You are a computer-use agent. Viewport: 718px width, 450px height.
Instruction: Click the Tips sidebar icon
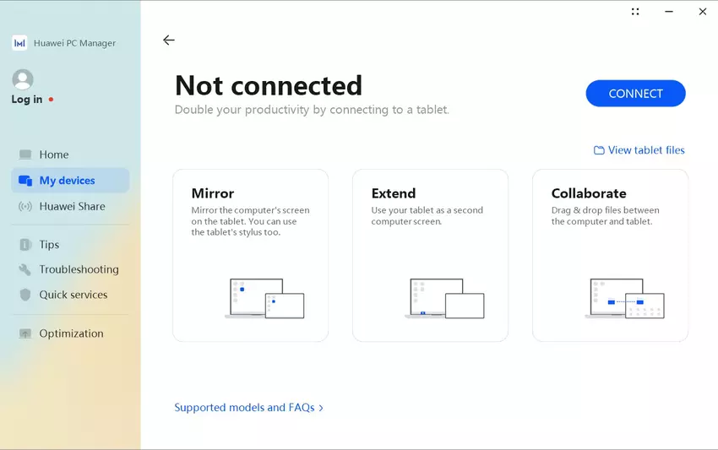click(x=25, y=245)
